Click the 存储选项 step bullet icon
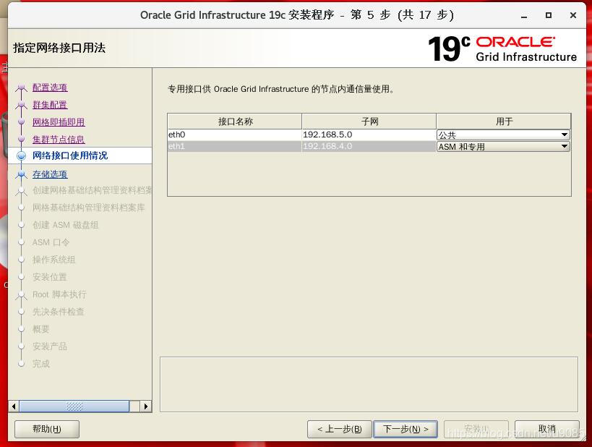Viewport: 592px width, 447px height. pos(22,174)
